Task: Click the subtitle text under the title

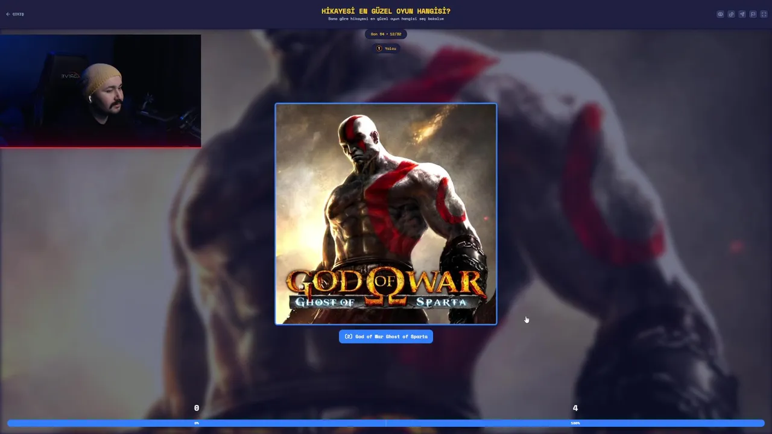Action: pyautogui.click(x=386, y=19)
